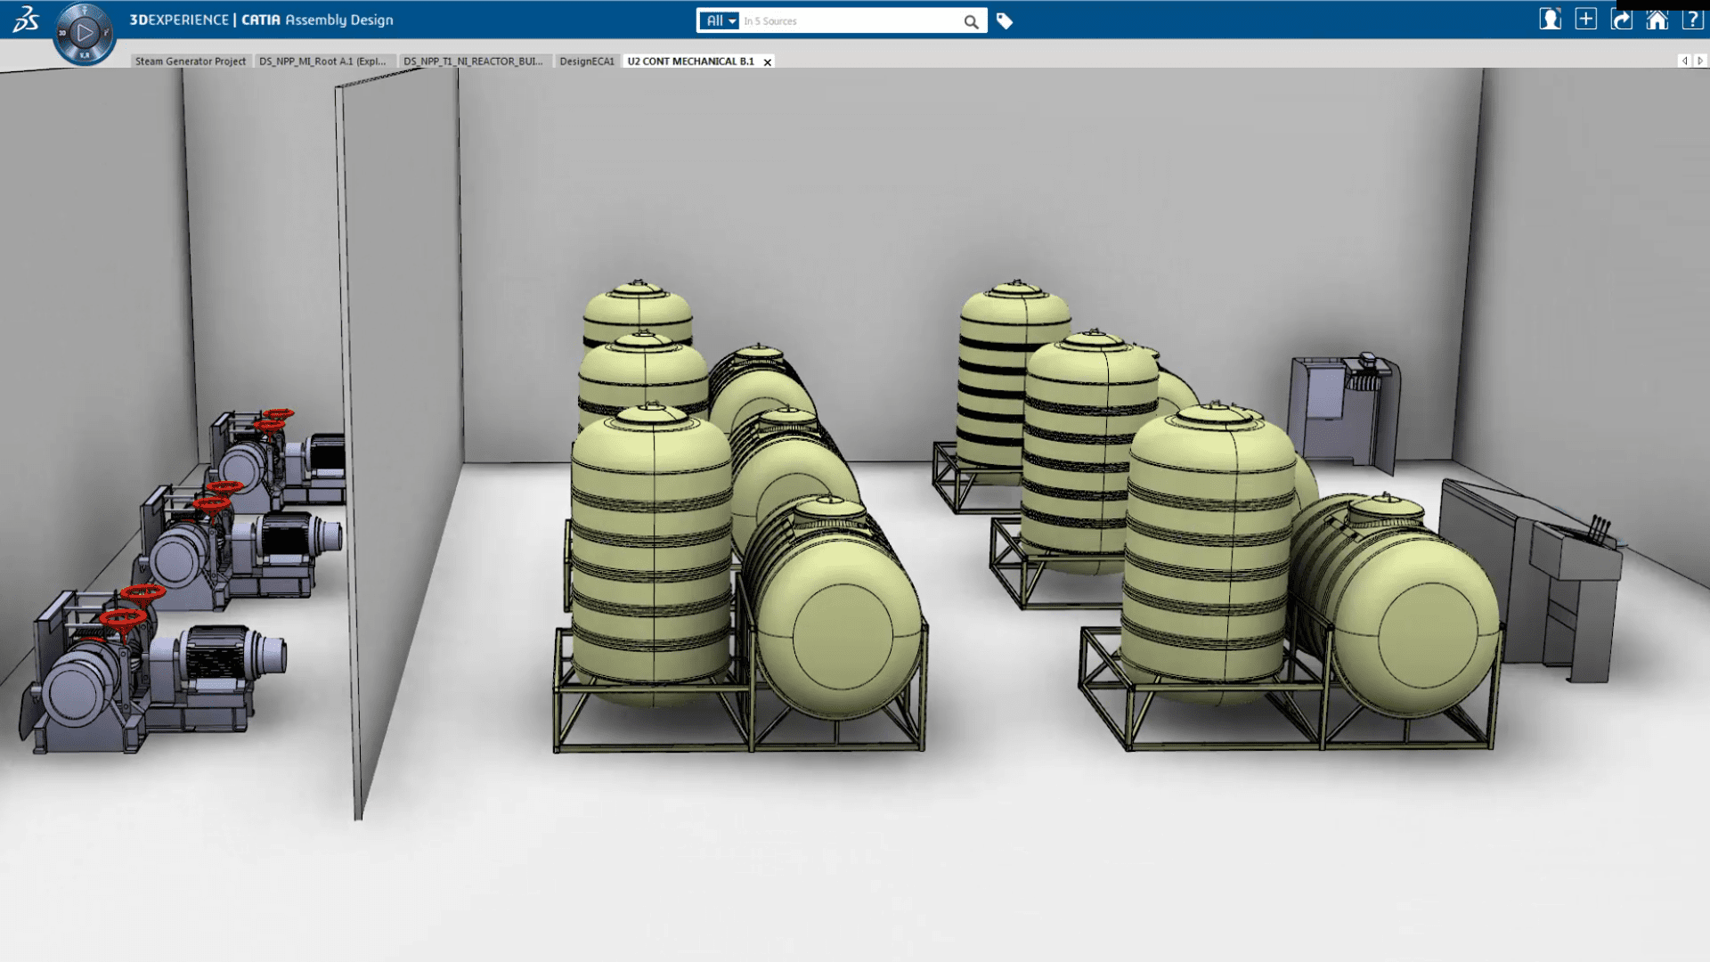Click the share arrow icon
Image resolution: width=1710 pixels, height=962 pixels.
(1621, 20)
